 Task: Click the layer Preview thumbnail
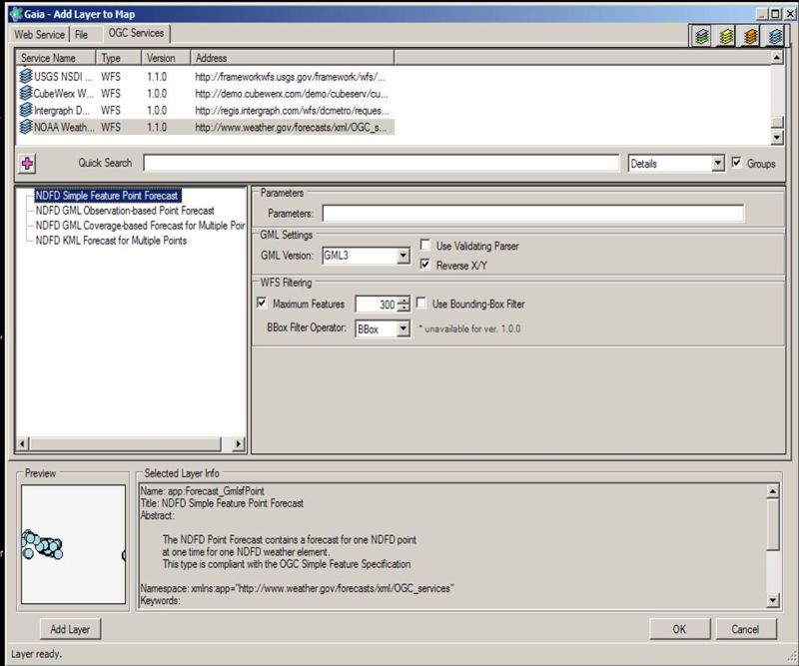73,544
